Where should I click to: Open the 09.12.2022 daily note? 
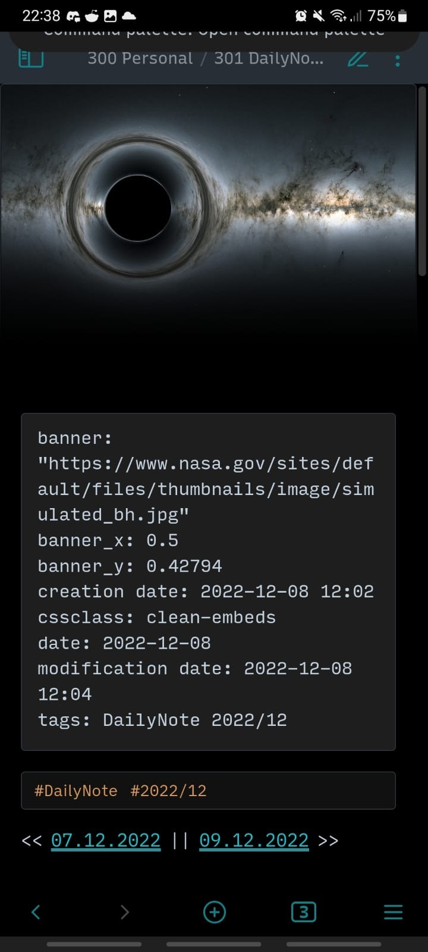pos(254,840)
